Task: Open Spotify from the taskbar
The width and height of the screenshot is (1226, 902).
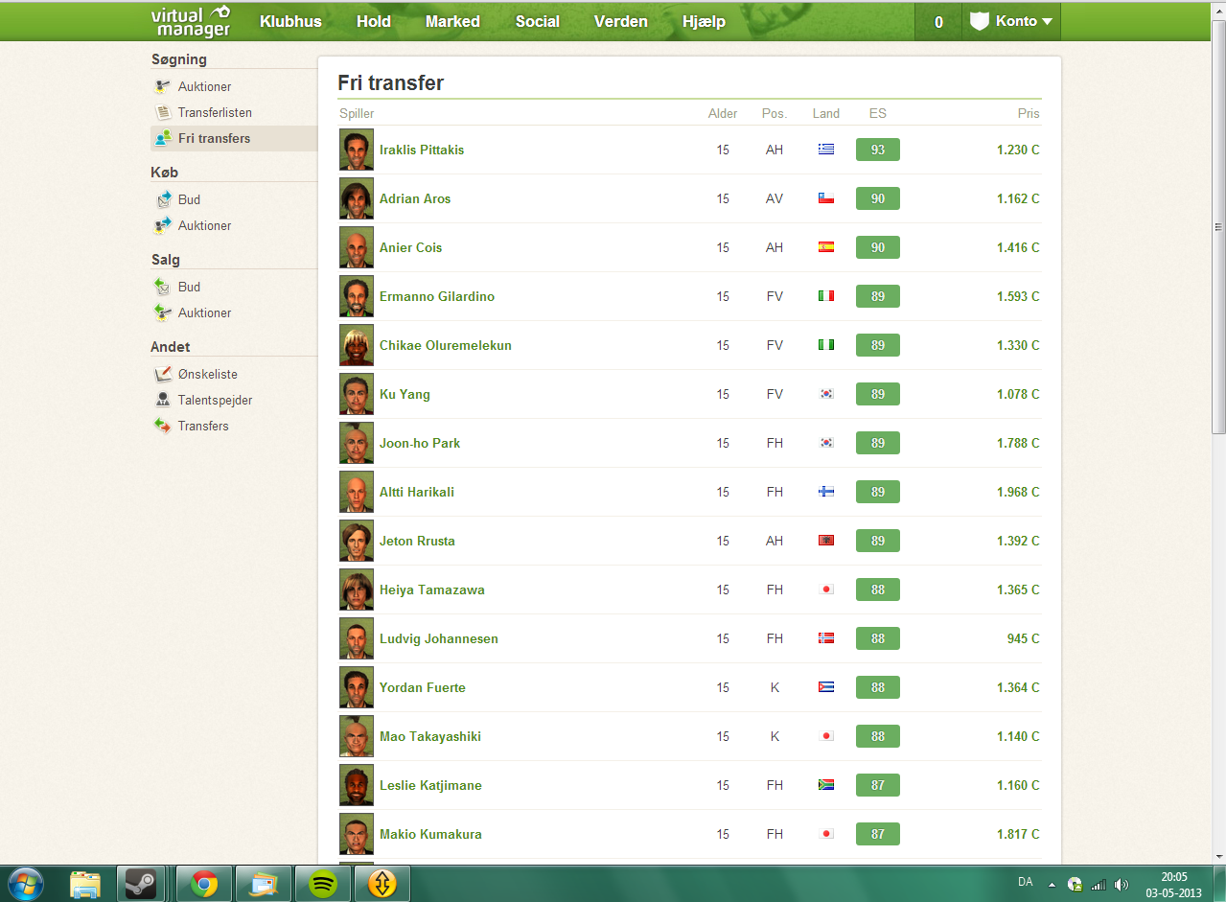Action: 323,883
